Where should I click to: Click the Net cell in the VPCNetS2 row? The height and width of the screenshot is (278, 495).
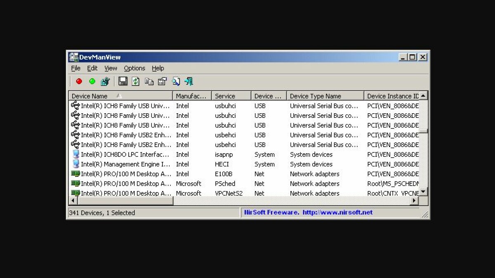point(259,193)
